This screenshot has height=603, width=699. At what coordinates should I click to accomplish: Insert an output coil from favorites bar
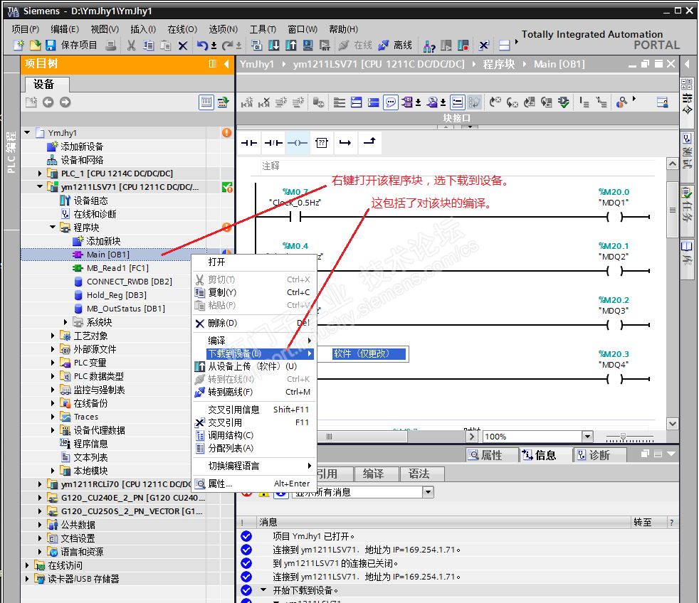click(x=298, y=143)
